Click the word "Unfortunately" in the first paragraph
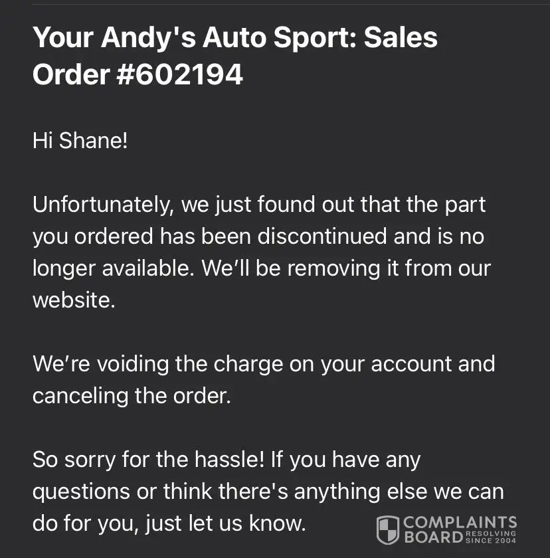Image resolution: width=550 pixels, height=558 pixels. pyautogui.click(x=99, y=204)
